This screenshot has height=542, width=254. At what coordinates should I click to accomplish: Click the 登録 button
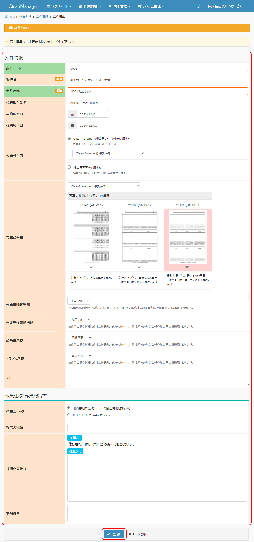pos(114,534)
